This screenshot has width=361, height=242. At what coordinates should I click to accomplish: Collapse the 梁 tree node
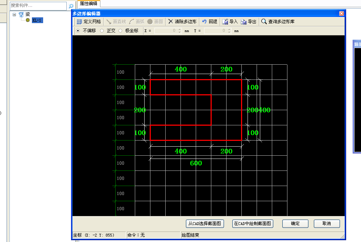(x=14, y=14)
